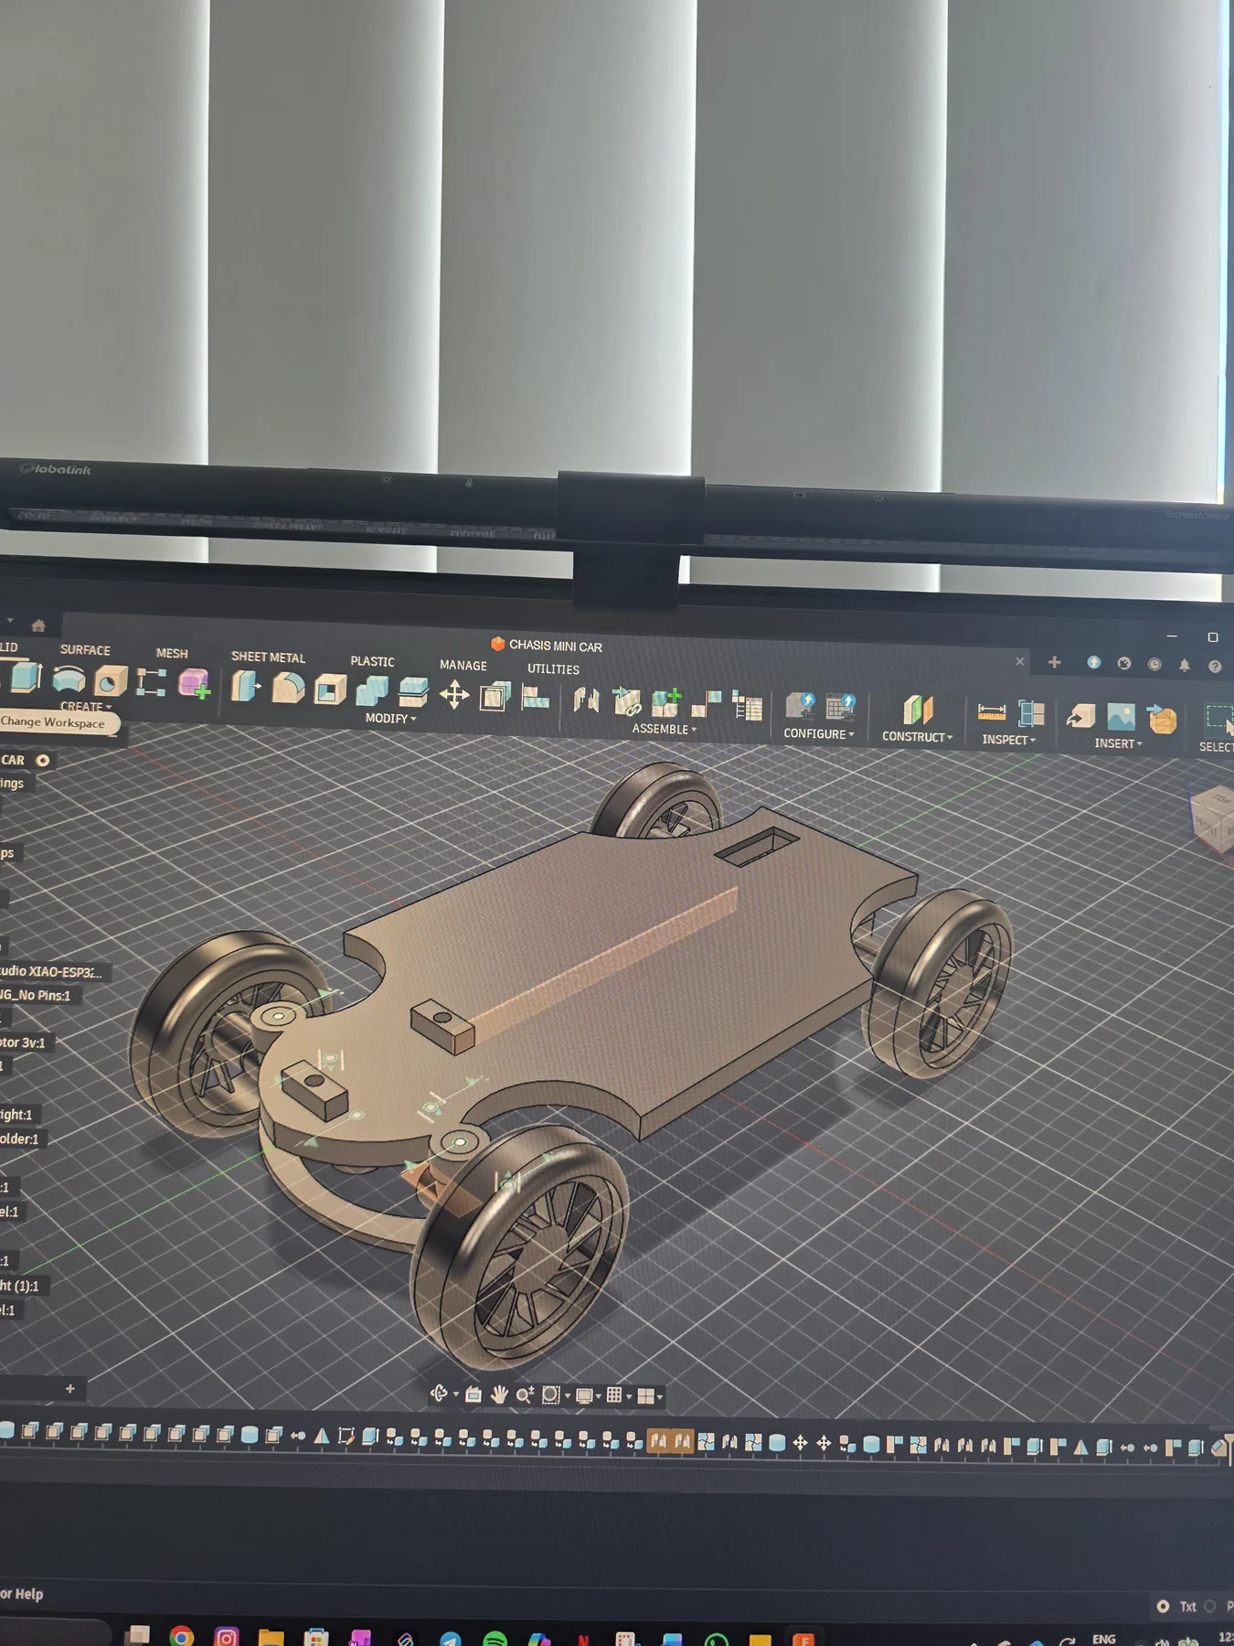Select the Interference tool in Inspect
1234x1646 pixels.
(x=1031, y=714)
